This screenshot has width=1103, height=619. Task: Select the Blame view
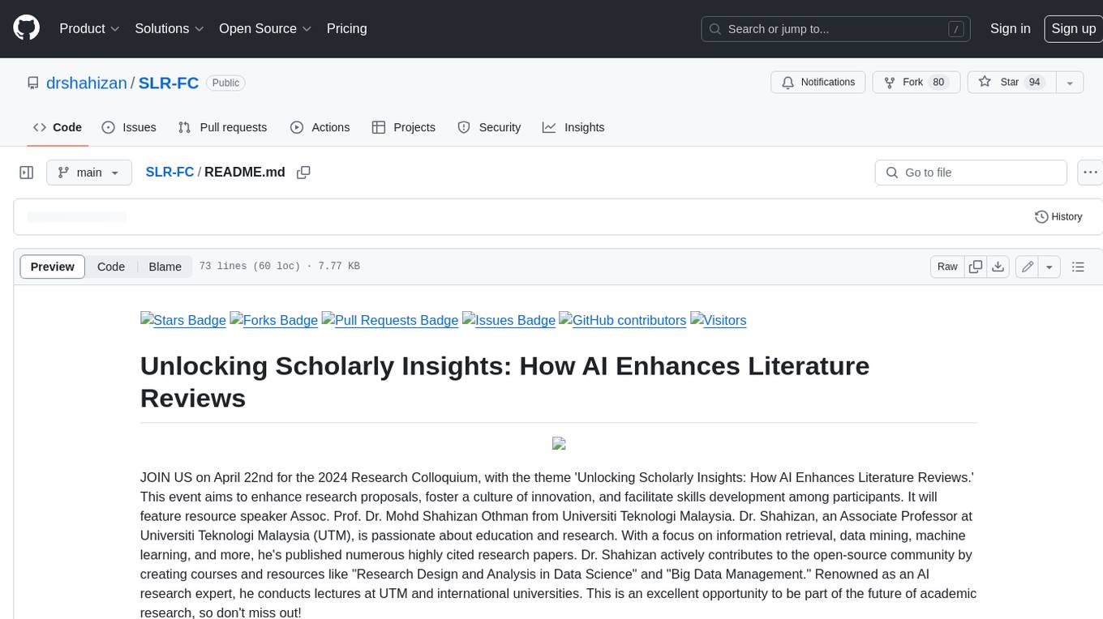(x=165, y=267)
